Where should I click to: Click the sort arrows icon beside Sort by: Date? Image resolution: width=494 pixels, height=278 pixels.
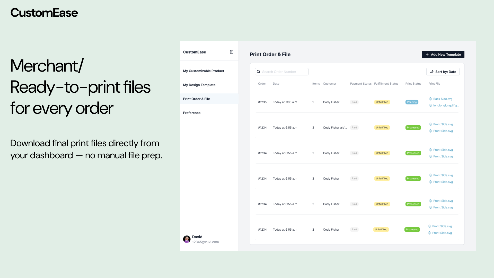coord(432,72)
